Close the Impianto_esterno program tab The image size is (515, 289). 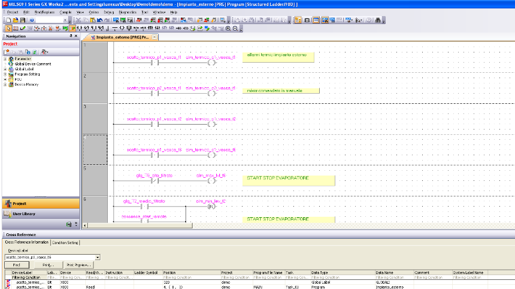[x=154, y=37]
